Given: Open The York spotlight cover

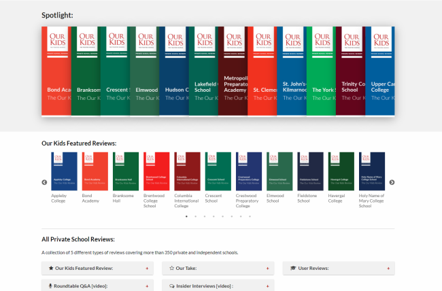Looking at the screenshot, I should tap(322, 71).
